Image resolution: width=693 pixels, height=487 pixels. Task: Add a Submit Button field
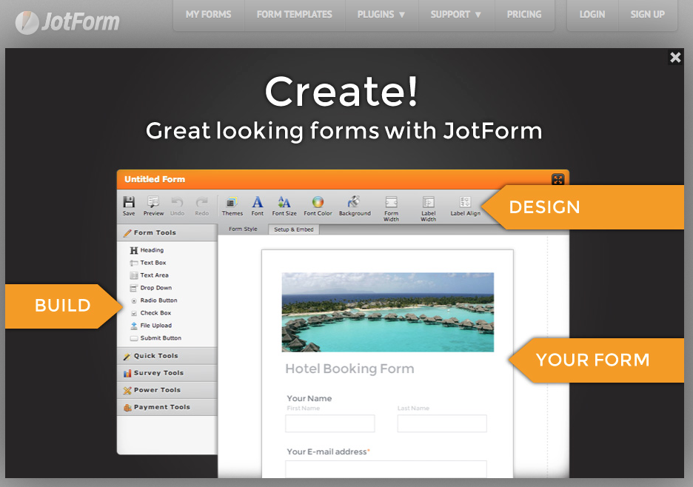pyautogui.click(x=155, y=338)
